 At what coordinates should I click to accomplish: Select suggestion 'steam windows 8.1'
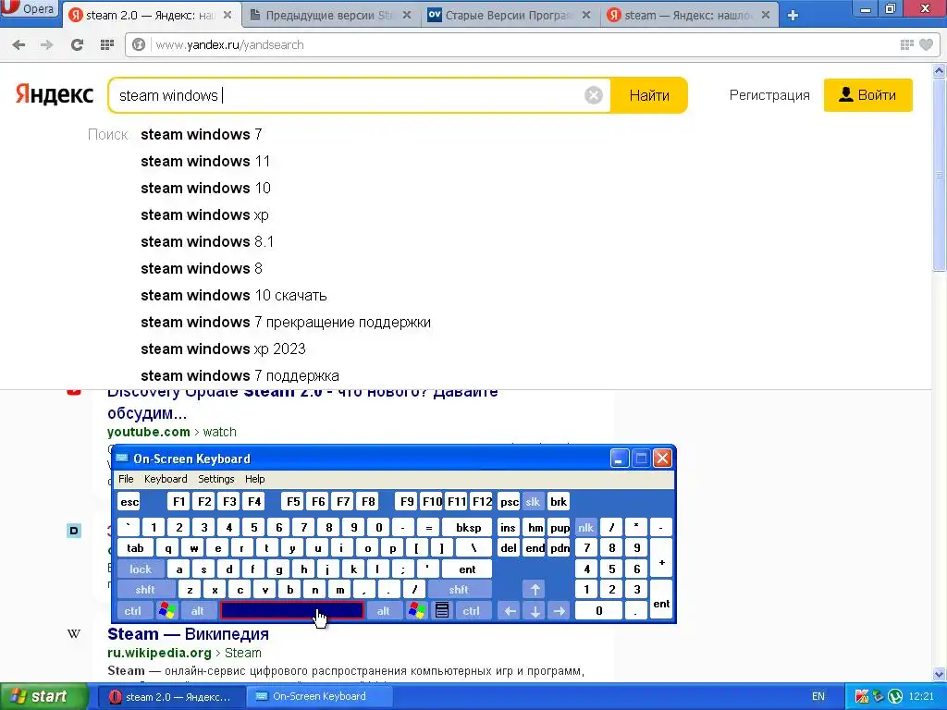(x=207, y=241)
